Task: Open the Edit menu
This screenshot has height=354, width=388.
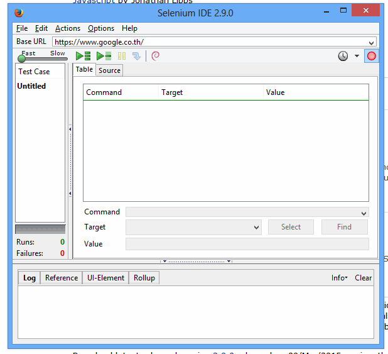Action: point(41,28)
